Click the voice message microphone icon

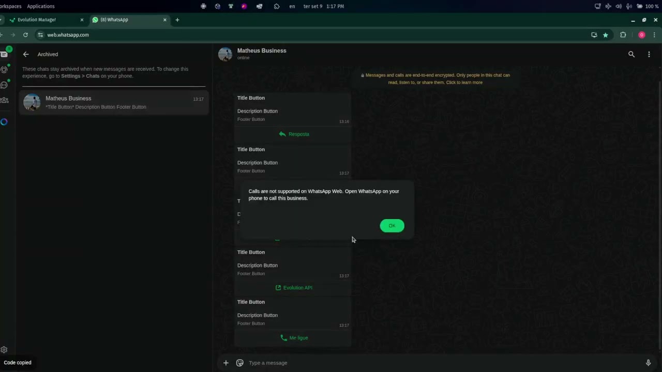pos(648,363)
